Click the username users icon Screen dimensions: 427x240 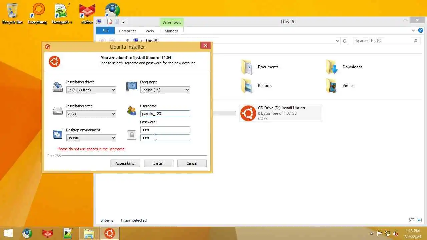click(132, 111)
